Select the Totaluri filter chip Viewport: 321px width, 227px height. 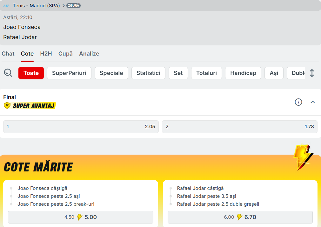coord(206,73)
